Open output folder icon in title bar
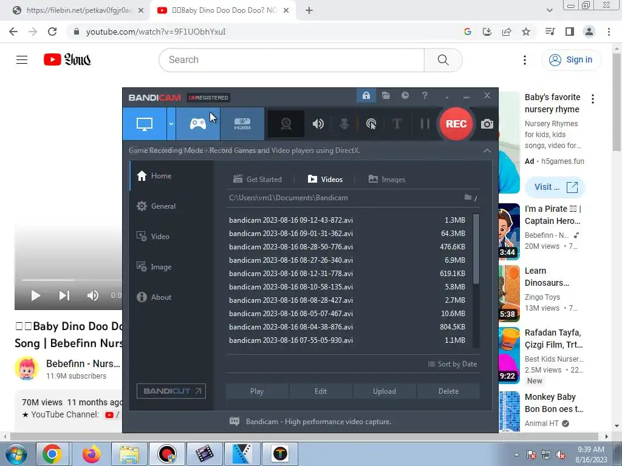This screenshot has width=622, height=466. pyautogui.click(x=386, y=95)
